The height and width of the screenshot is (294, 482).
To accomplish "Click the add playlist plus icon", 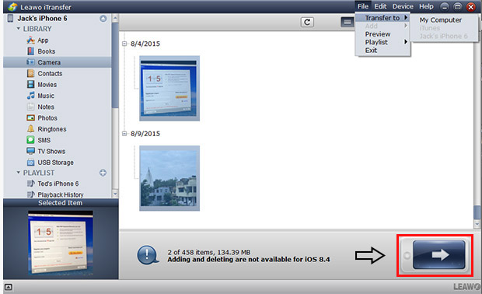I will pyautogui.click(x=103, y=173).
